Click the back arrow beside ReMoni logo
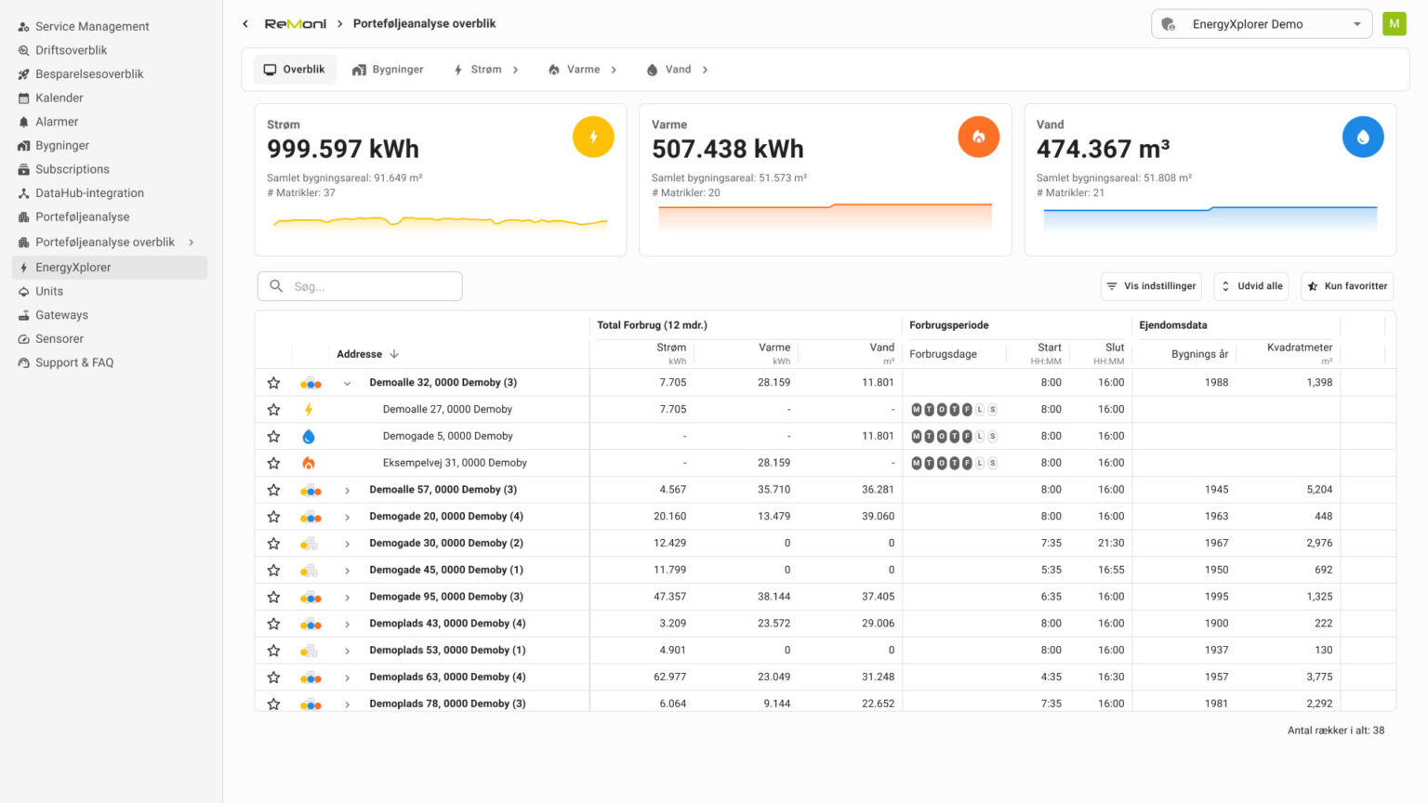1428x803 pixels. point(245,24)
